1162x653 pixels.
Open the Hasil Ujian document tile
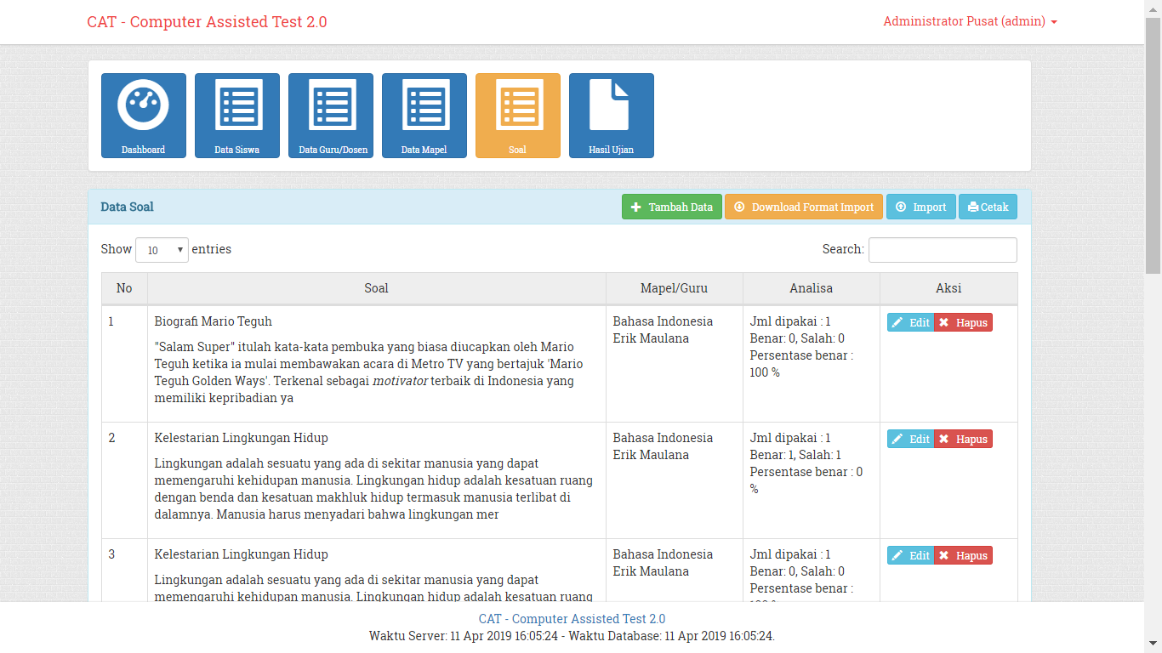(611, 115)
